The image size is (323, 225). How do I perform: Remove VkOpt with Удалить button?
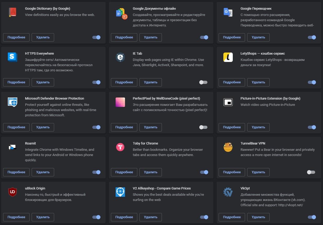tap(258, 217)
